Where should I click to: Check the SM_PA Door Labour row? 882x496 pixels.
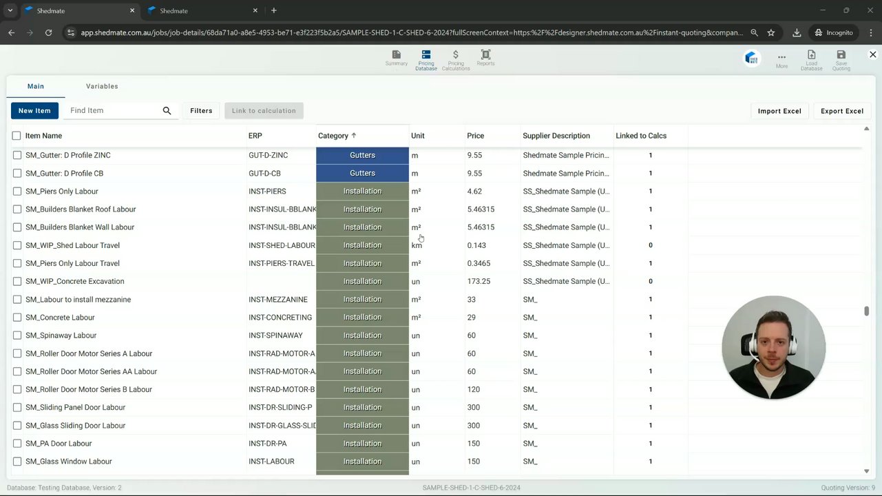pos(17,444)
